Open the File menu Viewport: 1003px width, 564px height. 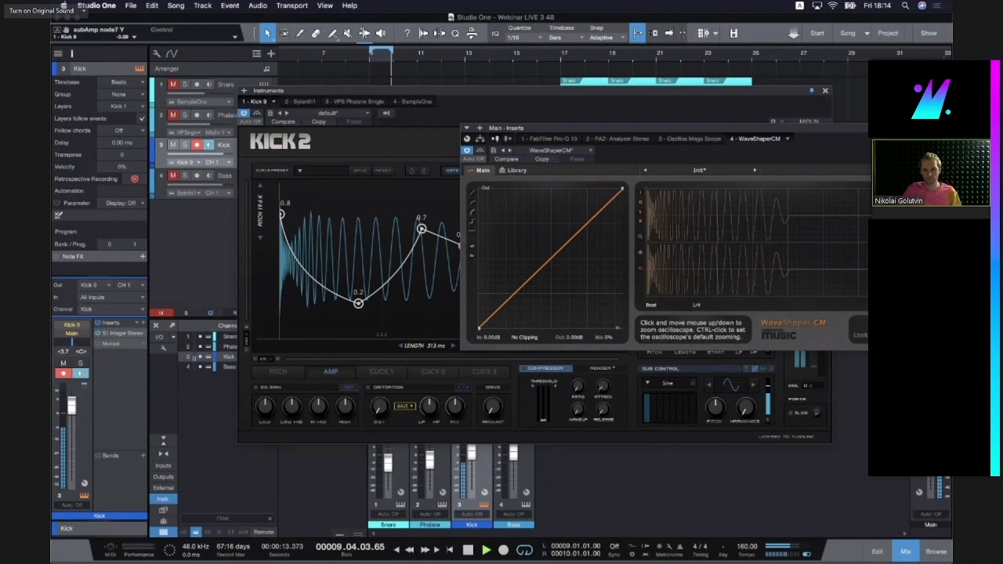(x=131, y=5)
